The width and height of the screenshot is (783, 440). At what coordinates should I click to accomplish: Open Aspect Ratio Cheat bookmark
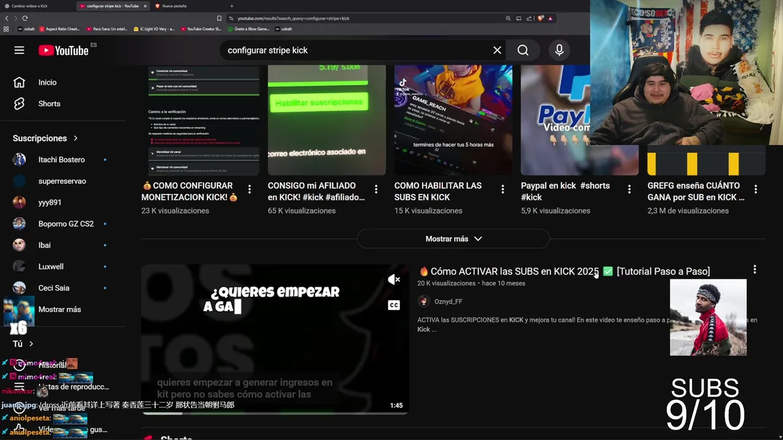pyautogui.click(x=59, y=29)
